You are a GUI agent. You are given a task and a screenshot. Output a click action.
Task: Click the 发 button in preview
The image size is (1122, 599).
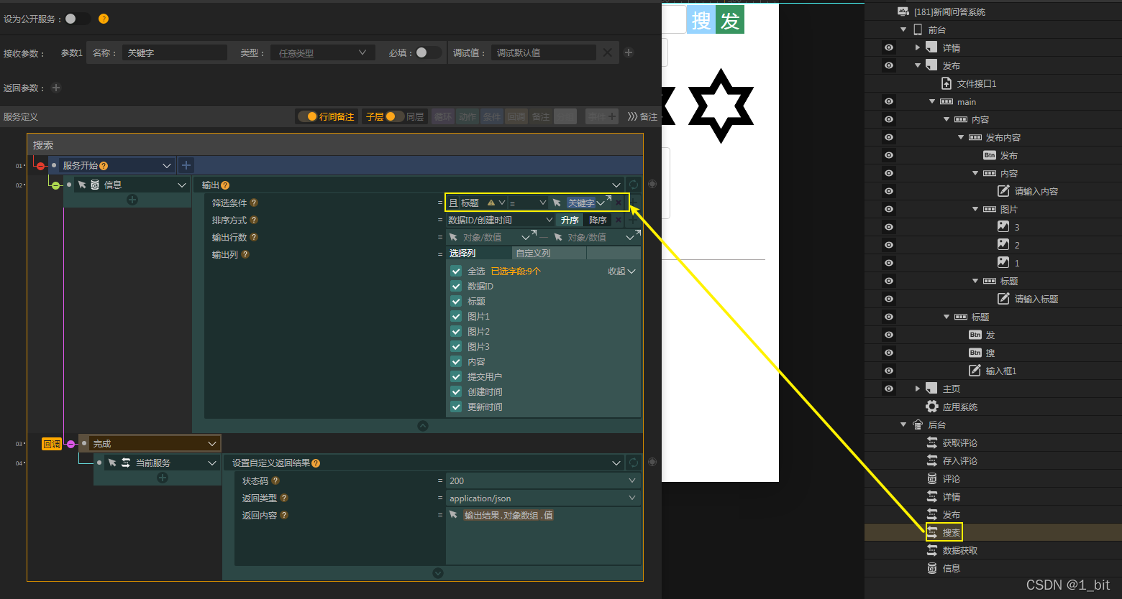click(x=730, y=21)
